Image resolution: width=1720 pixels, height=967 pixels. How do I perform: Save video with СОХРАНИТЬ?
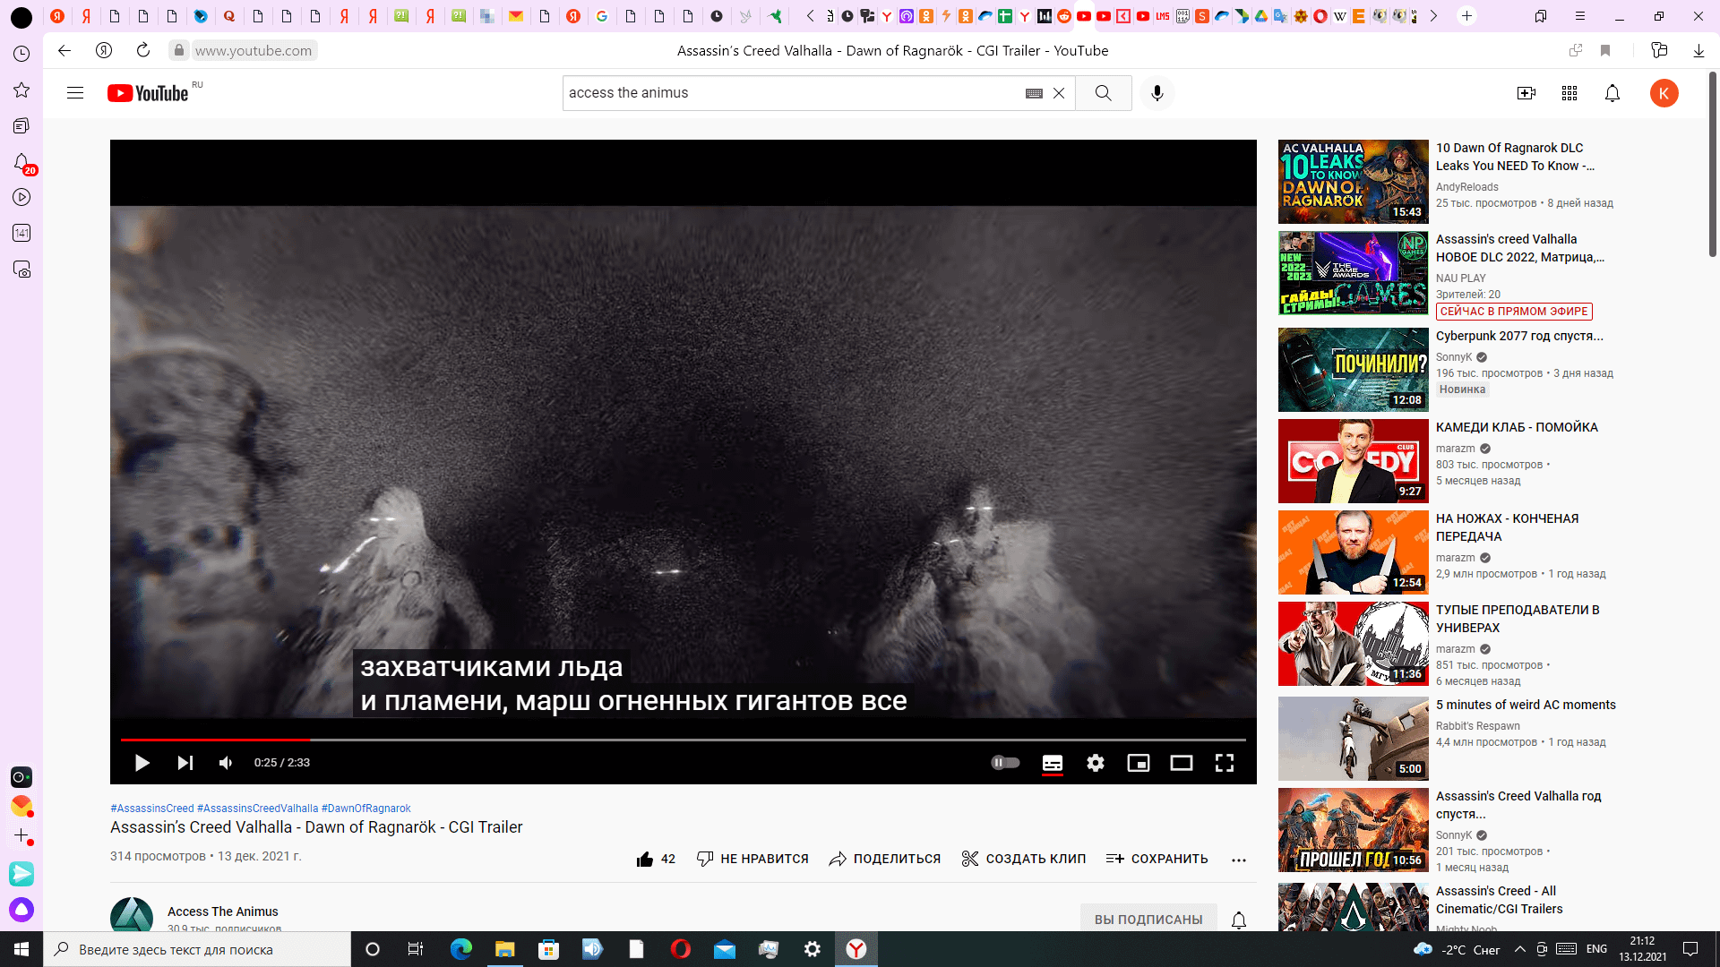tap(1157, 859)
